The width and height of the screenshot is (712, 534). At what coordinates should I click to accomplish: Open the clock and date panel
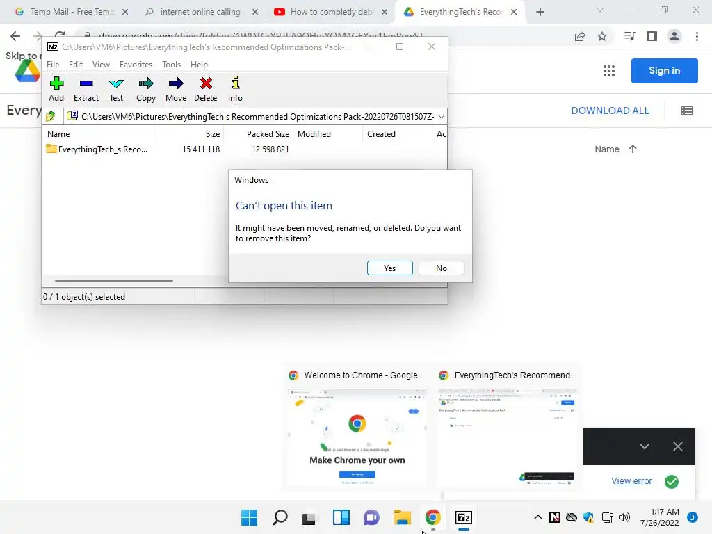pos(659,517)
